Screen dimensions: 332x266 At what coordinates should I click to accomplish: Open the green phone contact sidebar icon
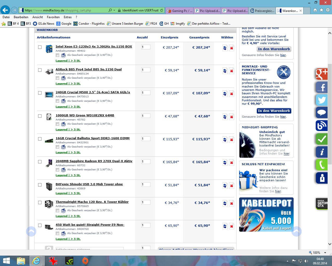pos(322,165)
